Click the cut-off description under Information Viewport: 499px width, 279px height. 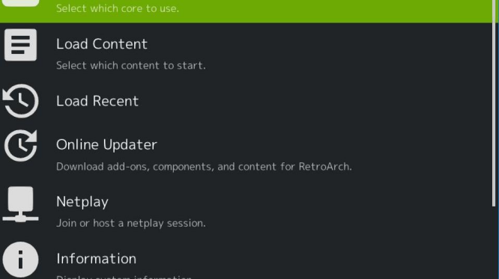coord(124,277)
